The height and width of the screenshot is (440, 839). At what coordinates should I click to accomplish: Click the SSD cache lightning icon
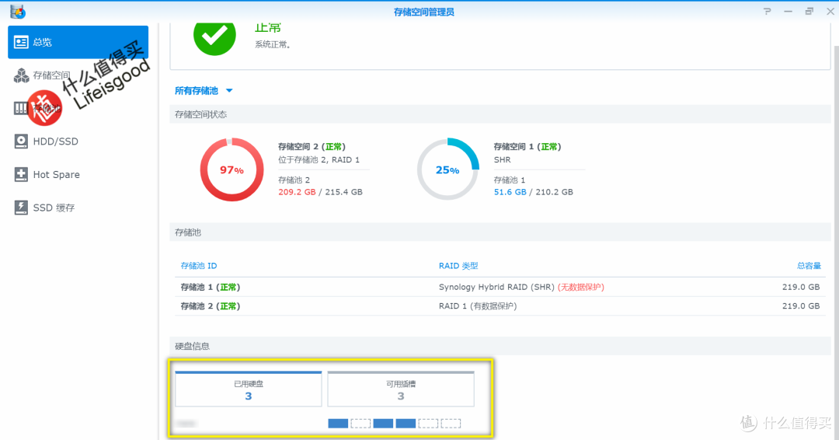21,208
